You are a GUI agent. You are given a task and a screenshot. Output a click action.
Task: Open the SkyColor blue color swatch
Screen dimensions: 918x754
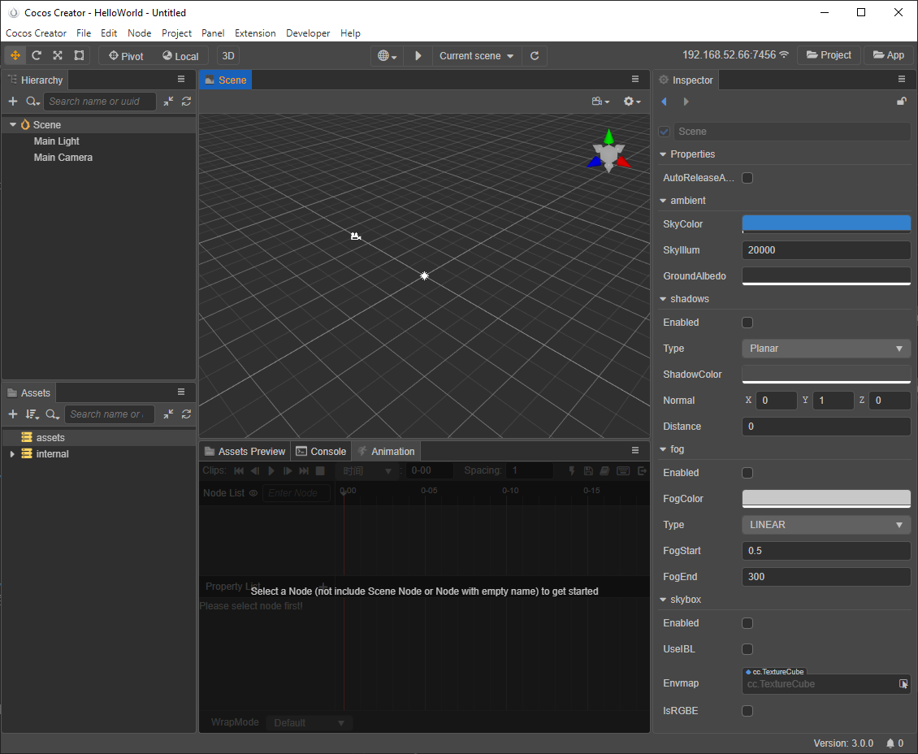pos(825,223)
